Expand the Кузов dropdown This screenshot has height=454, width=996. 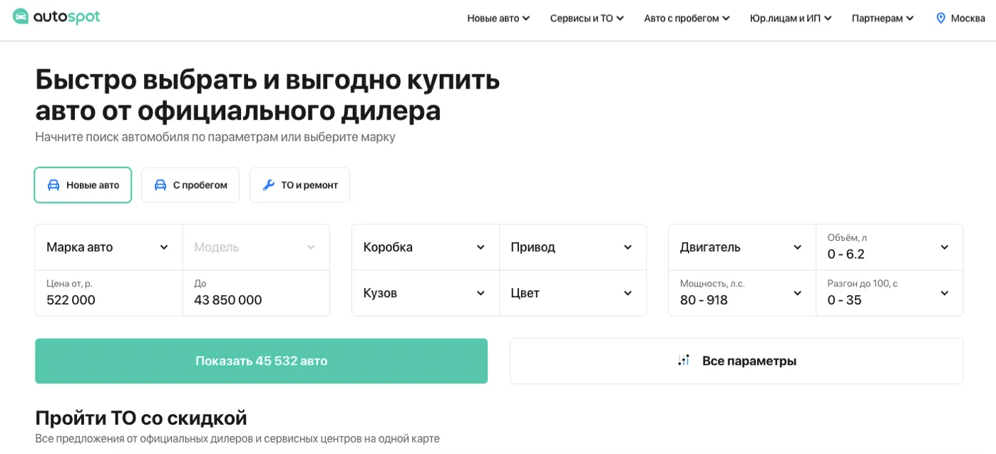pyautogui.click(x=425, y=293)
